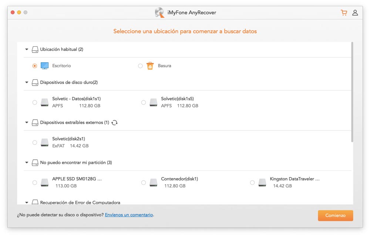Collapse Dispositivos de disco duro section

pyautogui.click(x=27, y=83)
